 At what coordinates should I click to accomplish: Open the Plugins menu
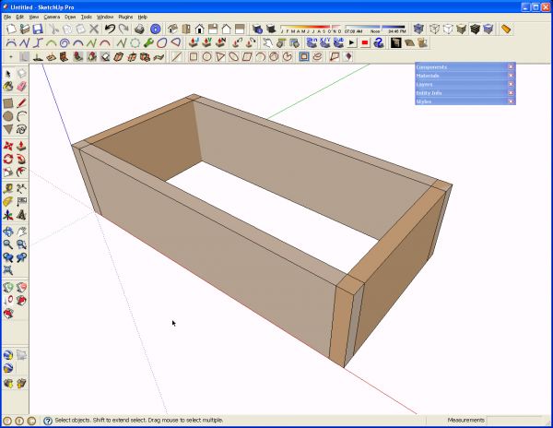[x=125, y=17]
